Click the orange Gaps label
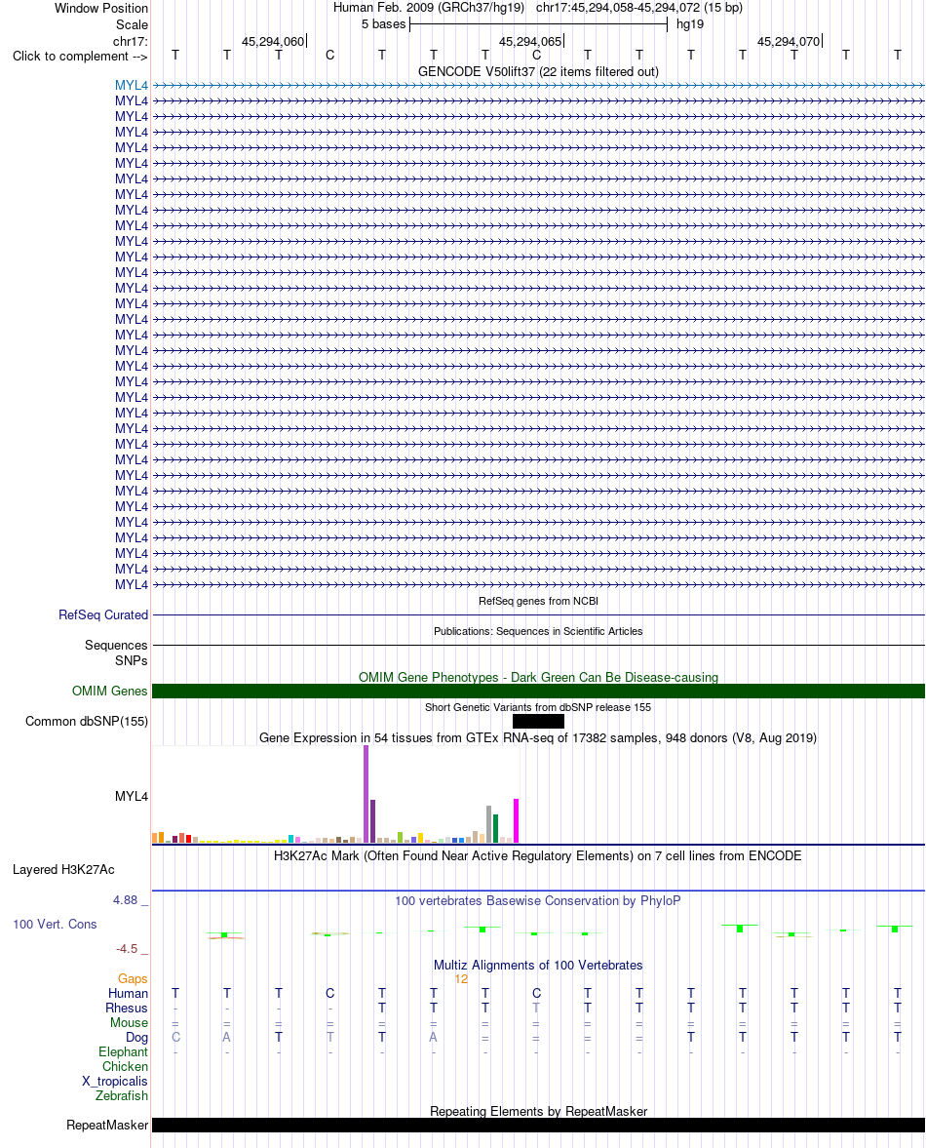 click(x=133, y=979)
